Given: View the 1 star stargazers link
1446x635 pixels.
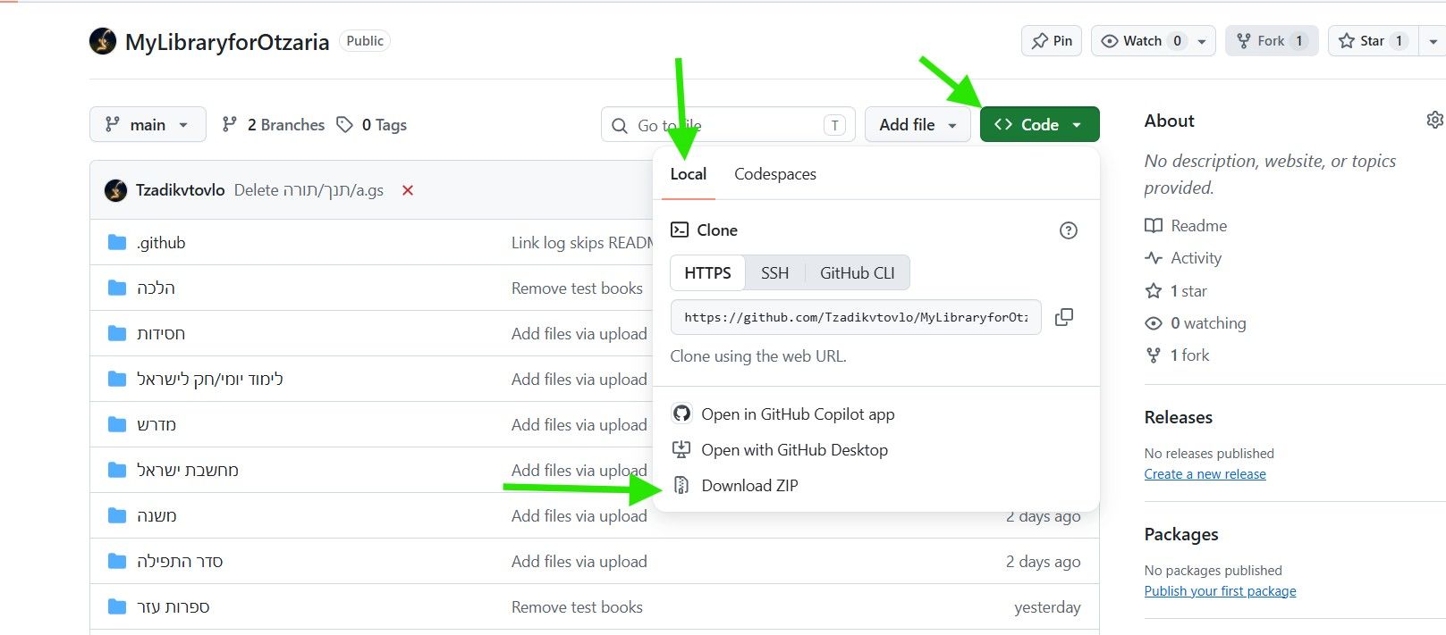Looking at the screenshot, I should pos(1177,291).
